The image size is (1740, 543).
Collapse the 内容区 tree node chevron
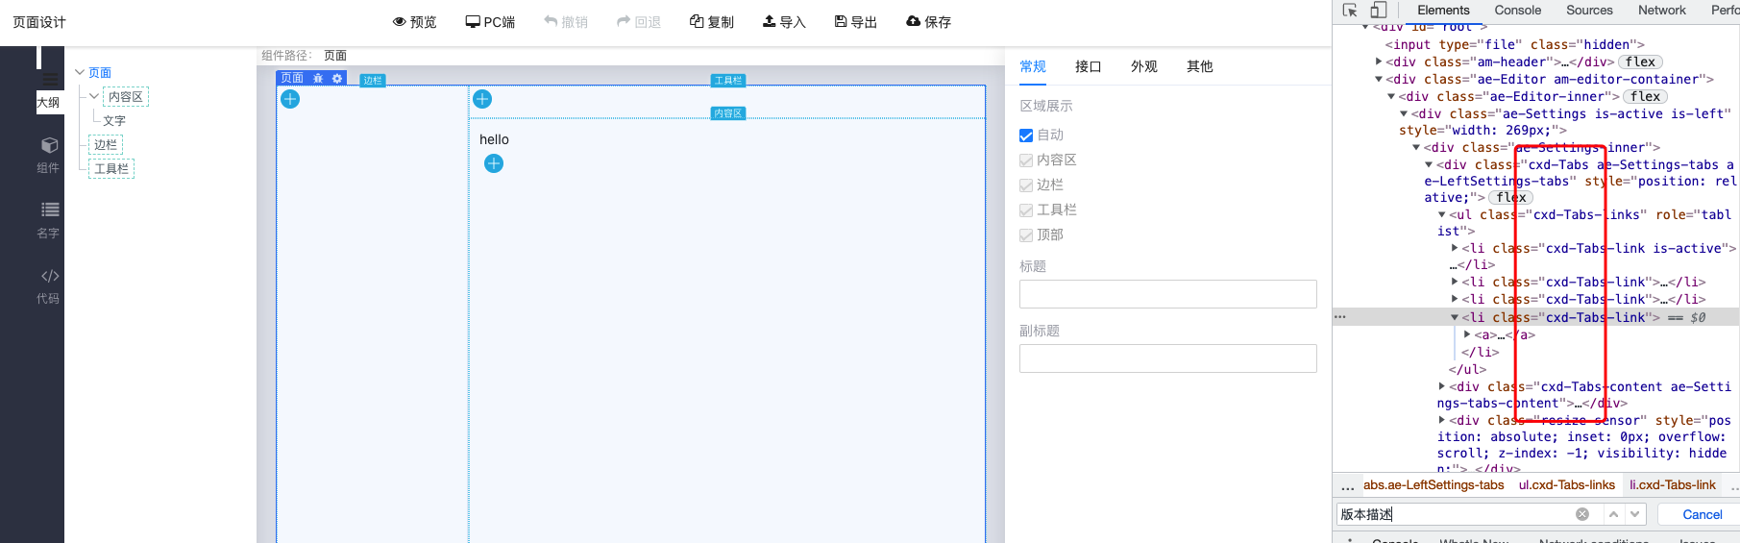(x=94, y=96)
